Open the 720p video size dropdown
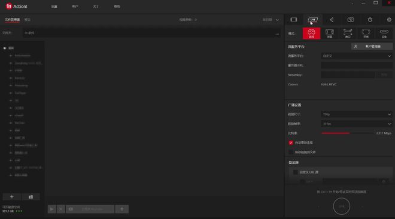This screenshot has width=395, height=219. (x=357, y=114)
